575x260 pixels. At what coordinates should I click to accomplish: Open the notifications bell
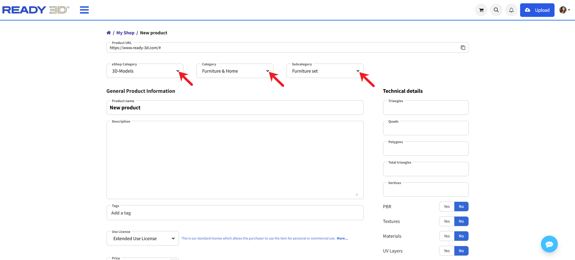click(x=511, y=10)
